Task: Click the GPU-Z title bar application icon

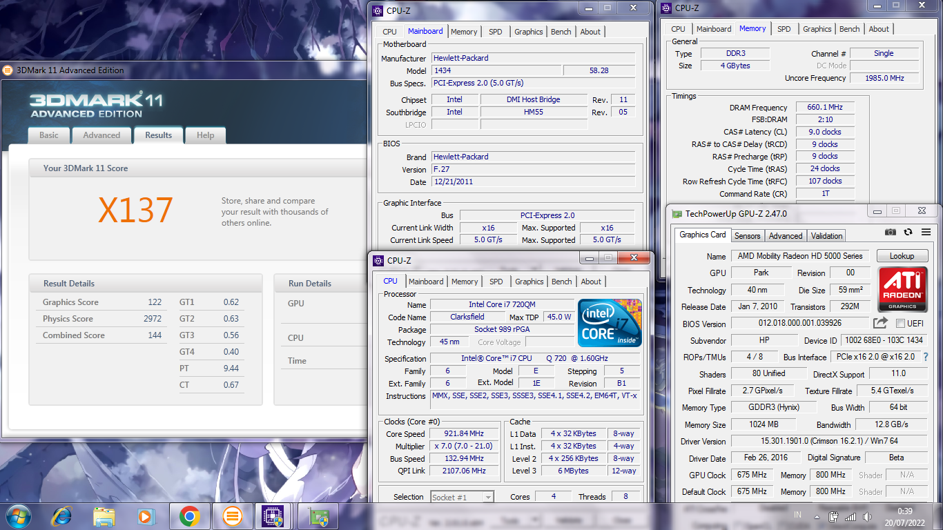Action: (x=677, y=214)
